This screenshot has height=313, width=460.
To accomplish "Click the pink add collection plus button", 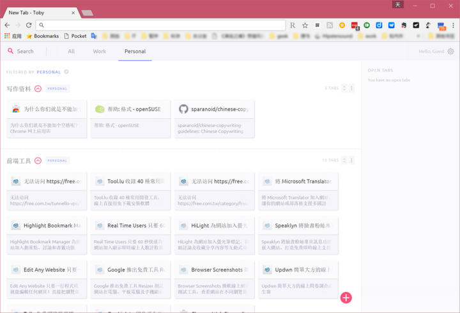I will [346, 298].
